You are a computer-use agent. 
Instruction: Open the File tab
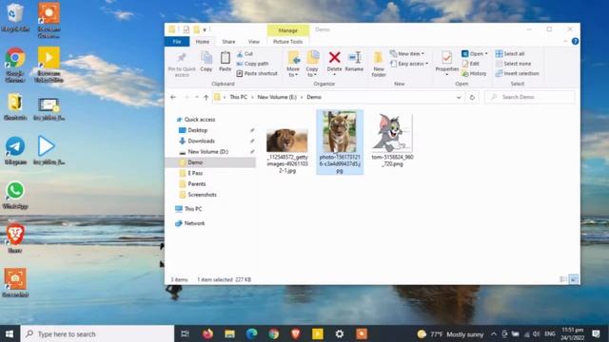177,42
